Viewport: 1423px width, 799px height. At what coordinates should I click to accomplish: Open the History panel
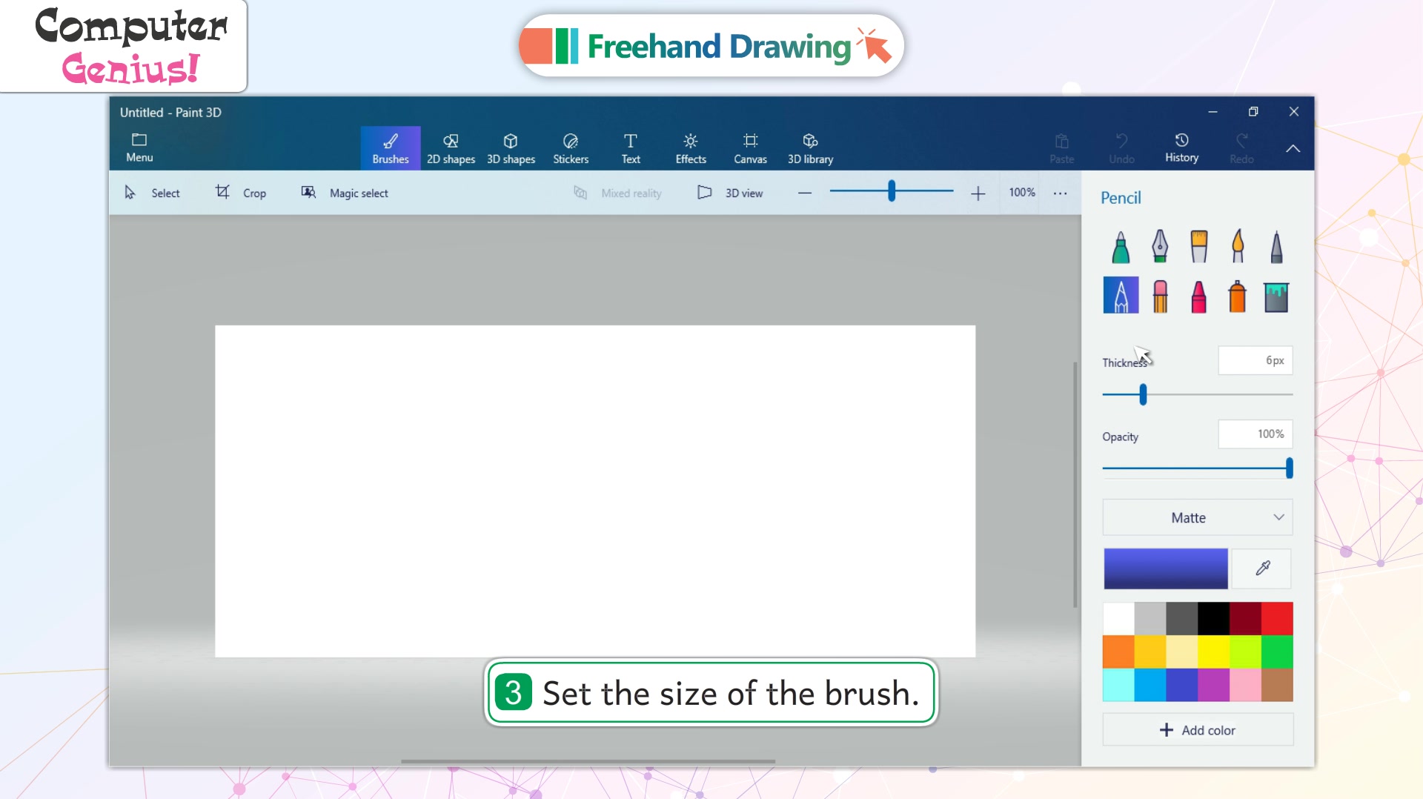(x=1181, y=147)
